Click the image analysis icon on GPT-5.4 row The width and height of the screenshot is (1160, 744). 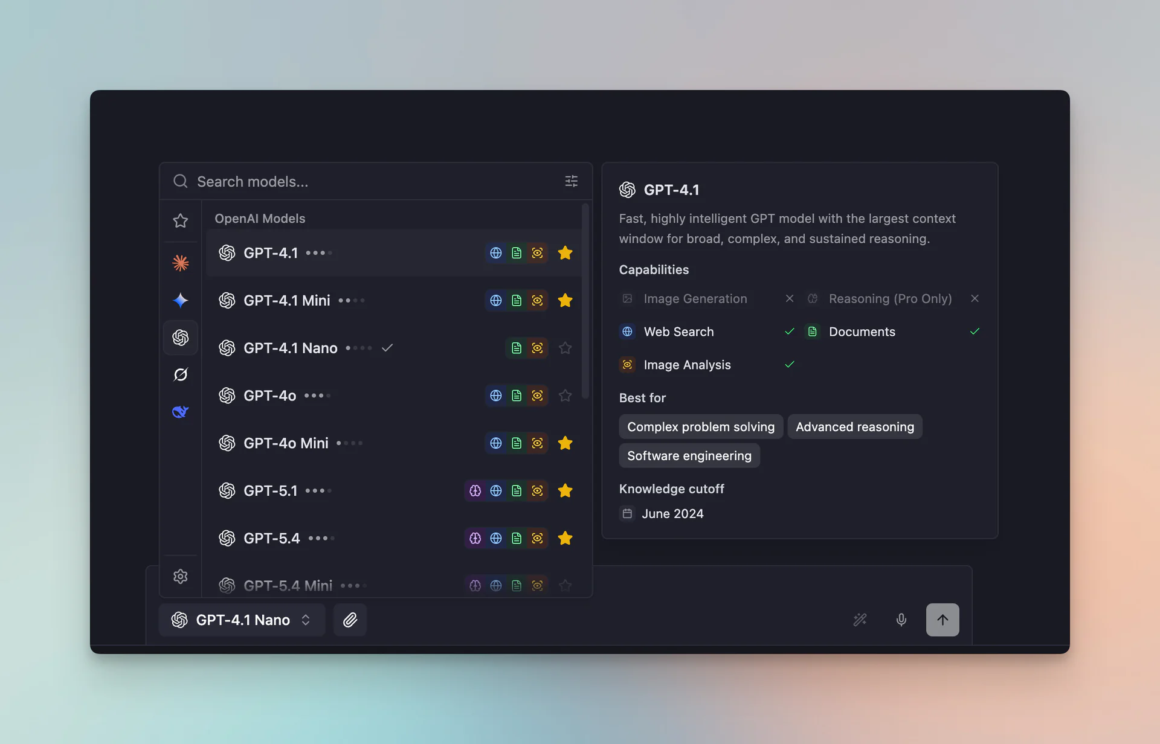[x=537, y=538]
